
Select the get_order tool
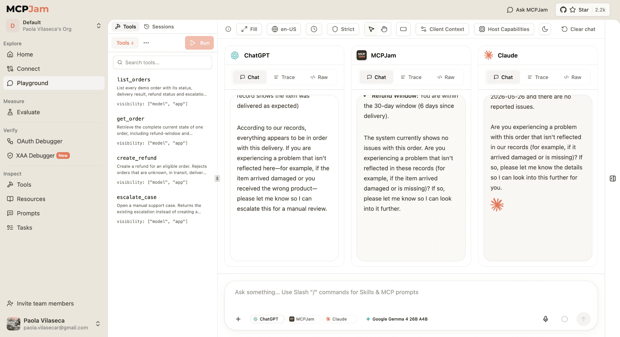coord(162,131)
